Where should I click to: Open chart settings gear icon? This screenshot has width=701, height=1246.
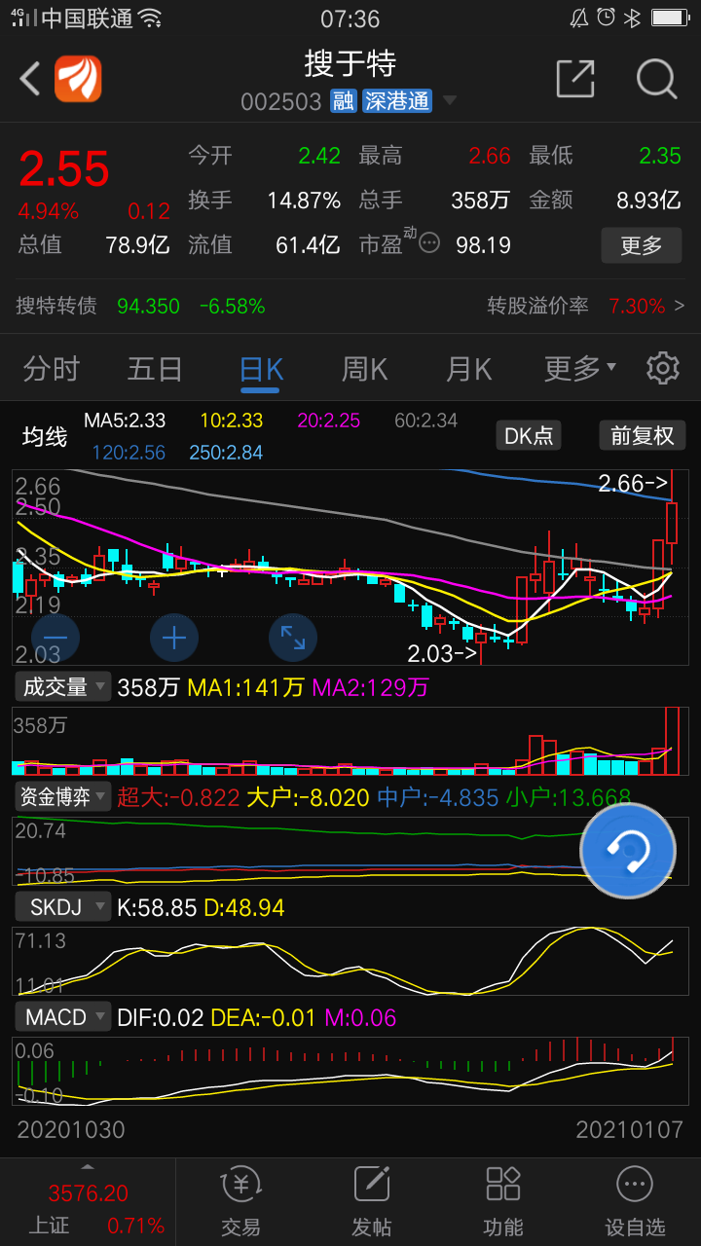coord(663,369)
